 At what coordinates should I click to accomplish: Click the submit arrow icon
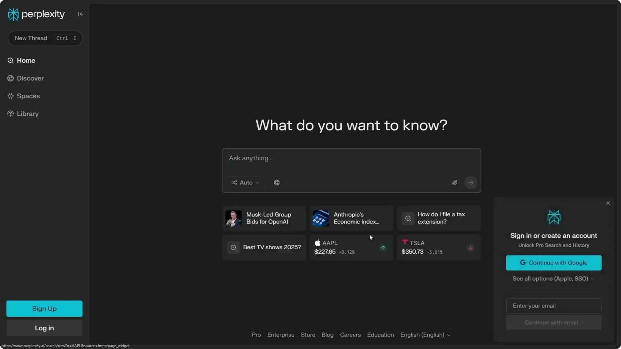tap(471, 182)
